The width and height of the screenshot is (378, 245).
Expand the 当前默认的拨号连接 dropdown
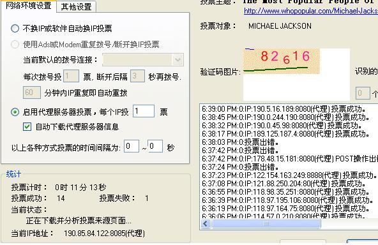tap(178, 59)
